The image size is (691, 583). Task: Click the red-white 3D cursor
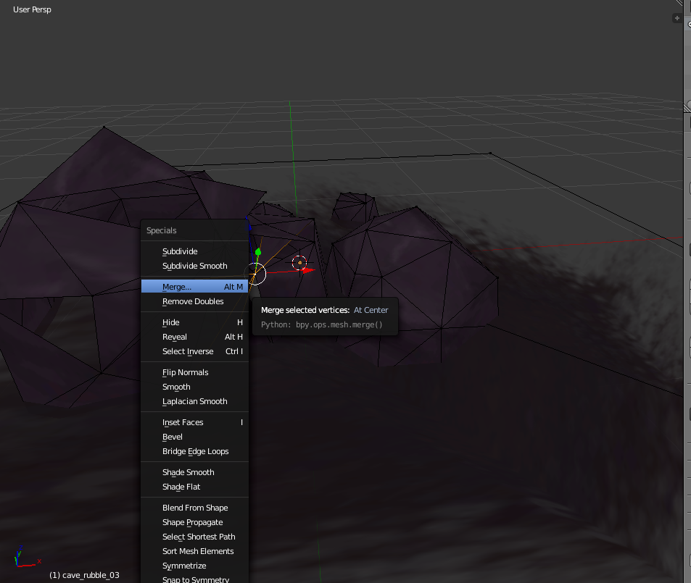point(299,263)
